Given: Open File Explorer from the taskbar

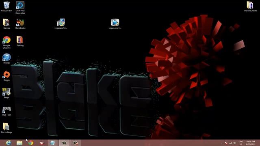Looking at the screenshot, I should 19,143.
